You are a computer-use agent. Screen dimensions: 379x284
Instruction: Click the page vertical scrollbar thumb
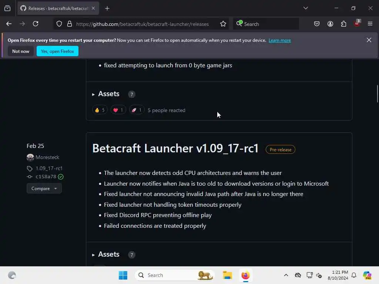click(377, 94)
